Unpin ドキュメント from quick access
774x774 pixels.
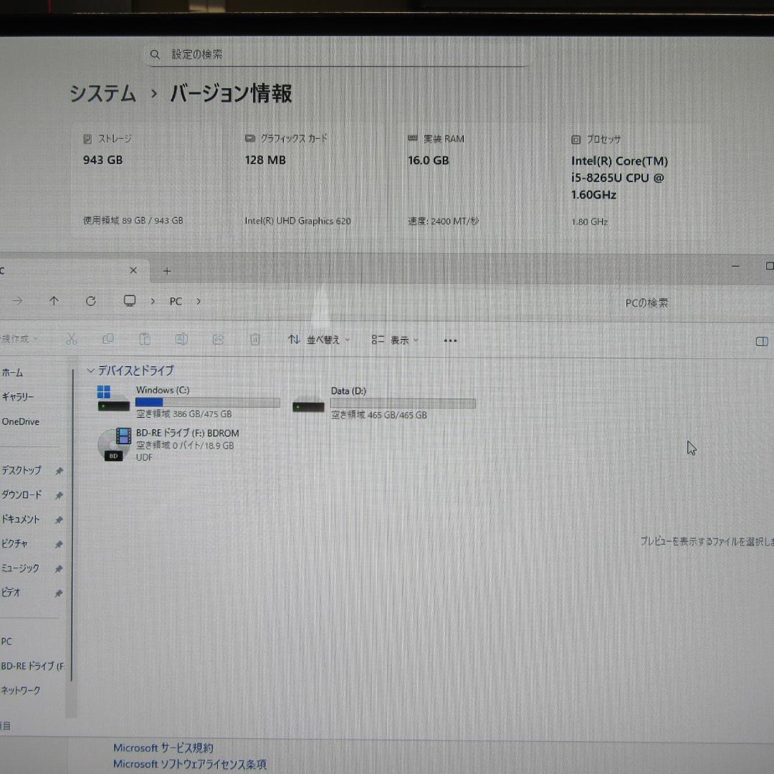pyautogui.click(x=59, y=520)
